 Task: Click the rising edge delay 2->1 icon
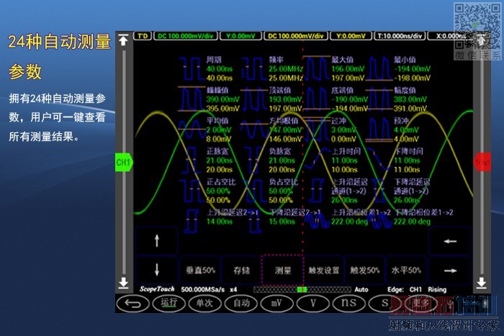(x=192, y=221)
